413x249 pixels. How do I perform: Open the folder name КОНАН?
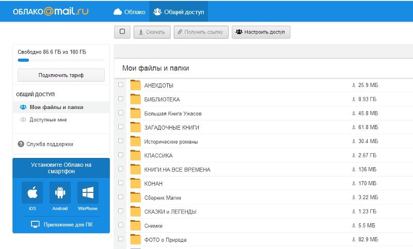coord(153,184)
